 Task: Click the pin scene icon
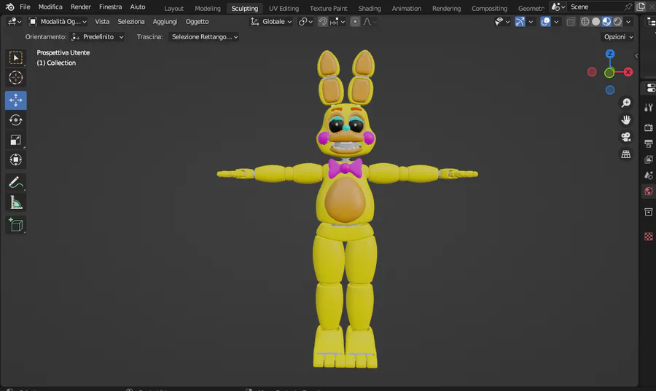coord(628,7)
